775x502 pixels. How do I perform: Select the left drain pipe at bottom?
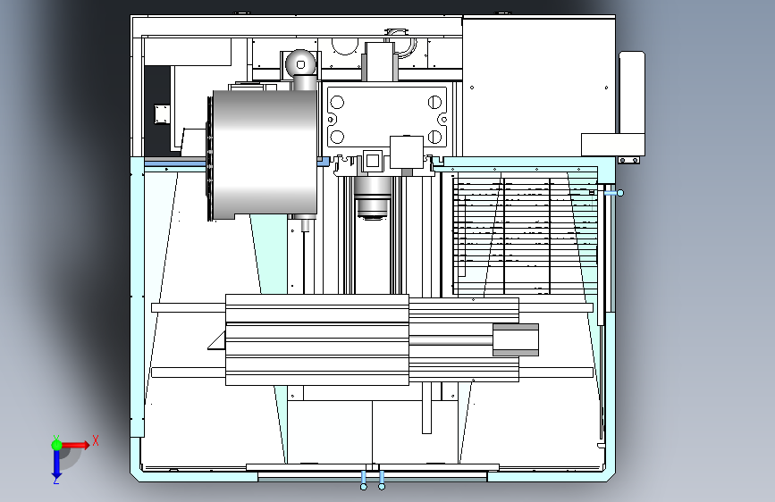364,481
